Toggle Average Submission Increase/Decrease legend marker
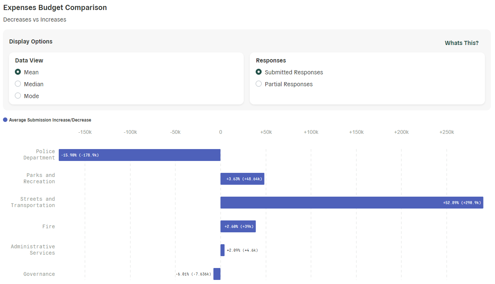Viewport: 495px width, 284px height. coord(5,120)
